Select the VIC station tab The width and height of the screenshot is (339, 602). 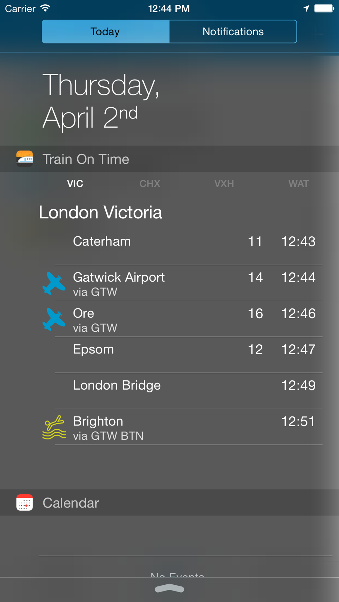point(75,184)
